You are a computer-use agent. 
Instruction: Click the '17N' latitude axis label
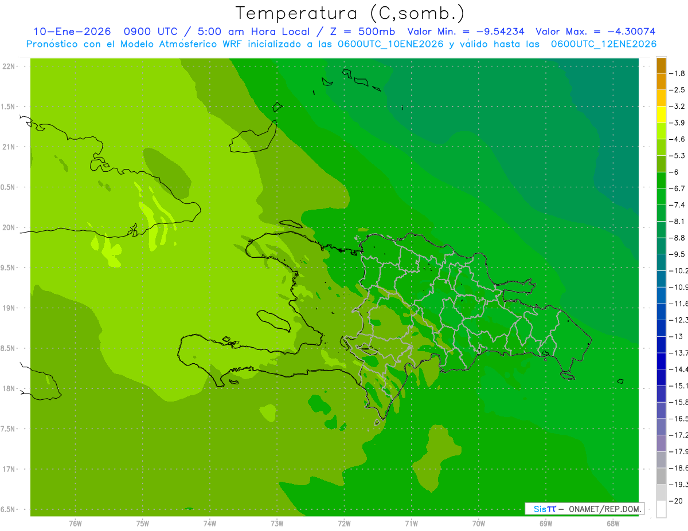[9, 469]
